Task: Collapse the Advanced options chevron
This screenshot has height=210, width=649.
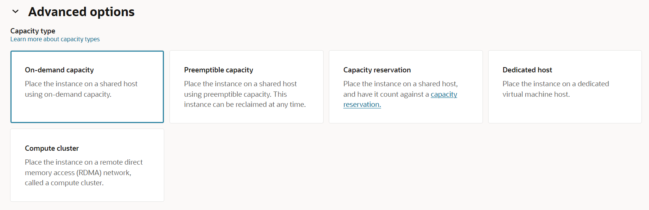Action: coord(15,12)
